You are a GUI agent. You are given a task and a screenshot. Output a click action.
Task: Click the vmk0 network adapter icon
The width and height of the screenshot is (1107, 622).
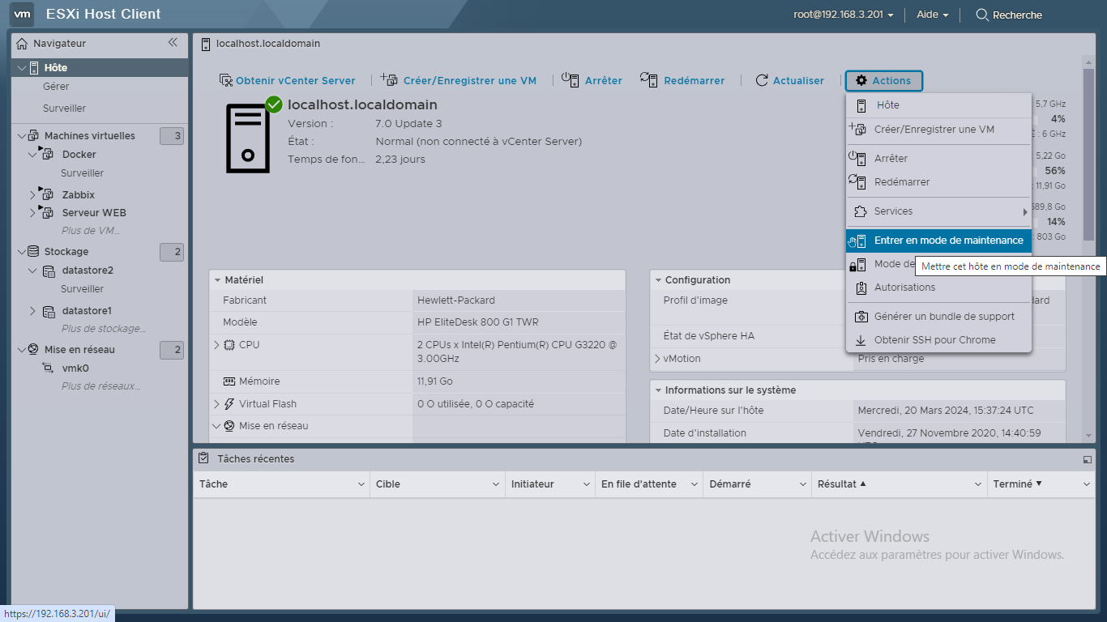48,368
